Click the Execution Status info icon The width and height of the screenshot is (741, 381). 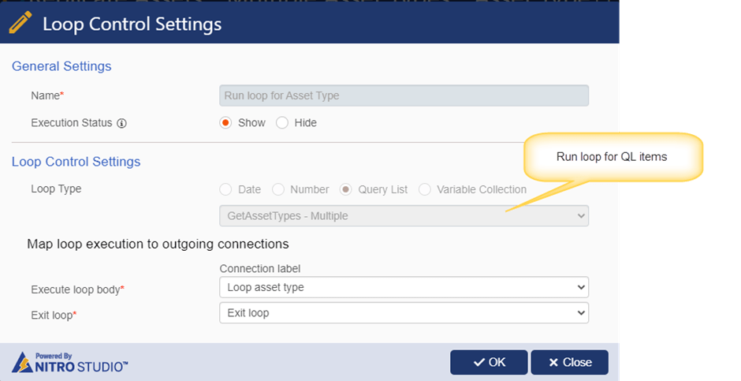tap(122, 123)
